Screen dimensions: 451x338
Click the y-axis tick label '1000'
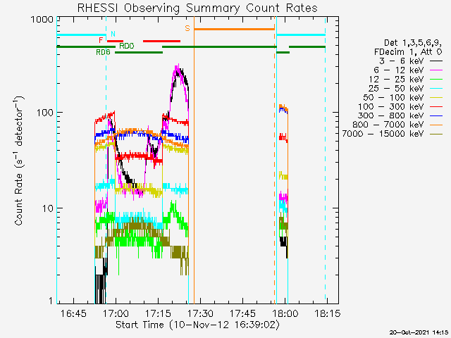point(42,20)
